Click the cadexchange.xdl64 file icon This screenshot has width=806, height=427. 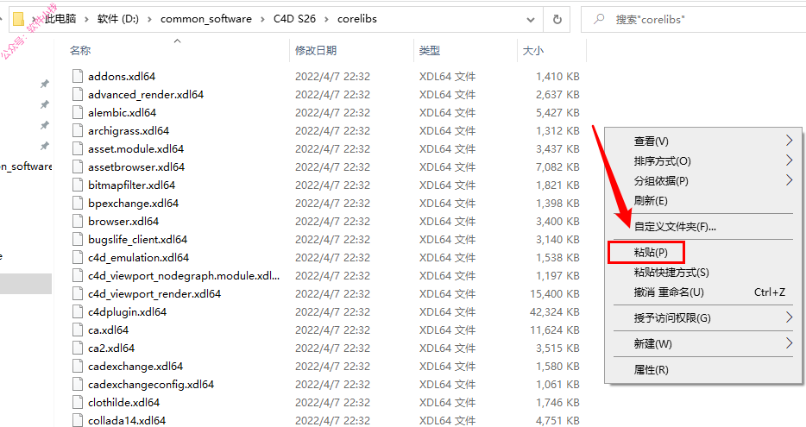pos(78,366)
